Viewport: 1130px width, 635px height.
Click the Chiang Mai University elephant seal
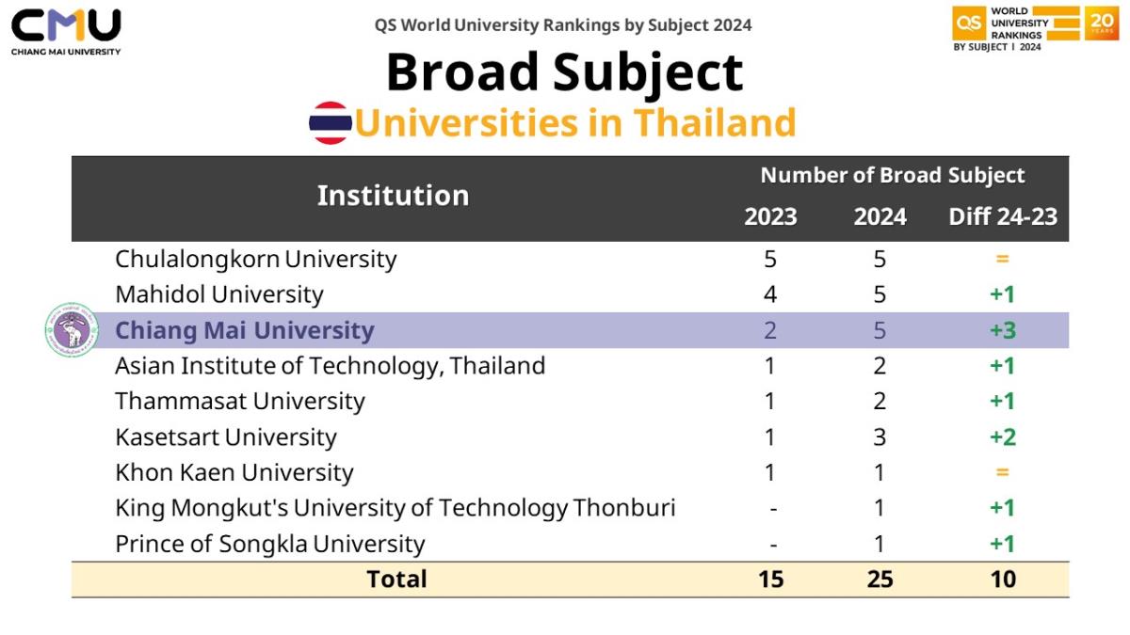72,330
